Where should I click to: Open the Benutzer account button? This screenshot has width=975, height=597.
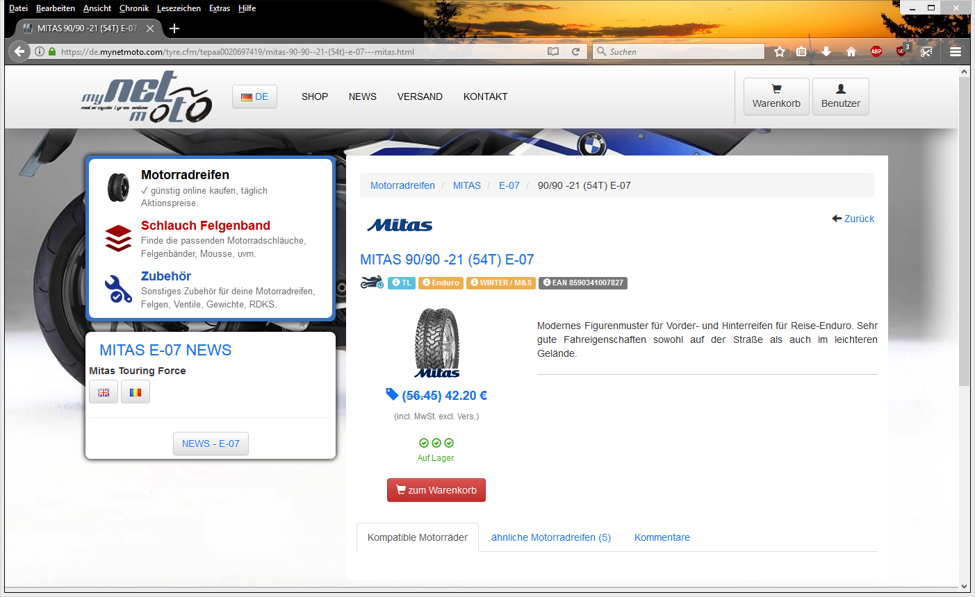[841, 96]
